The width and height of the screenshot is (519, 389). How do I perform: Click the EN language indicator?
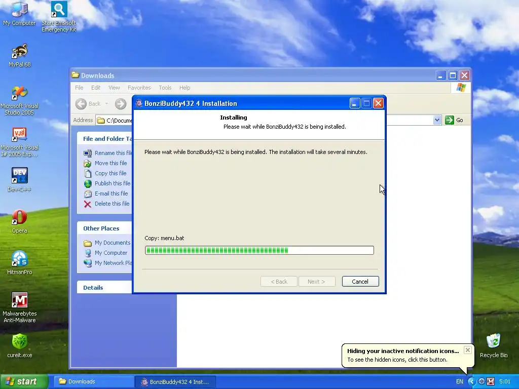point(459,382)
